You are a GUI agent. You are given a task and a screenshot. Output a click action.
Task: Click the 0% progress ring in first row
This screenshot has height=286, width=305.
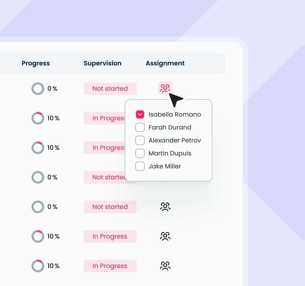[x=38, y=89]
